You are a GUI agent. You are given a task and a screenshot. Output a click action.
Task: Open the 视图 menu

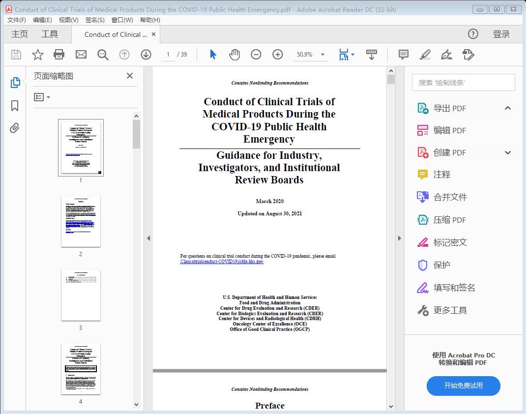(68, 20)
